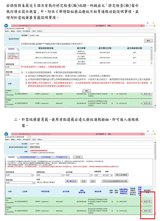Click browser back arrow in first screenshot
This screenshot has height=221, width=160.
click(x=6, y=26)
